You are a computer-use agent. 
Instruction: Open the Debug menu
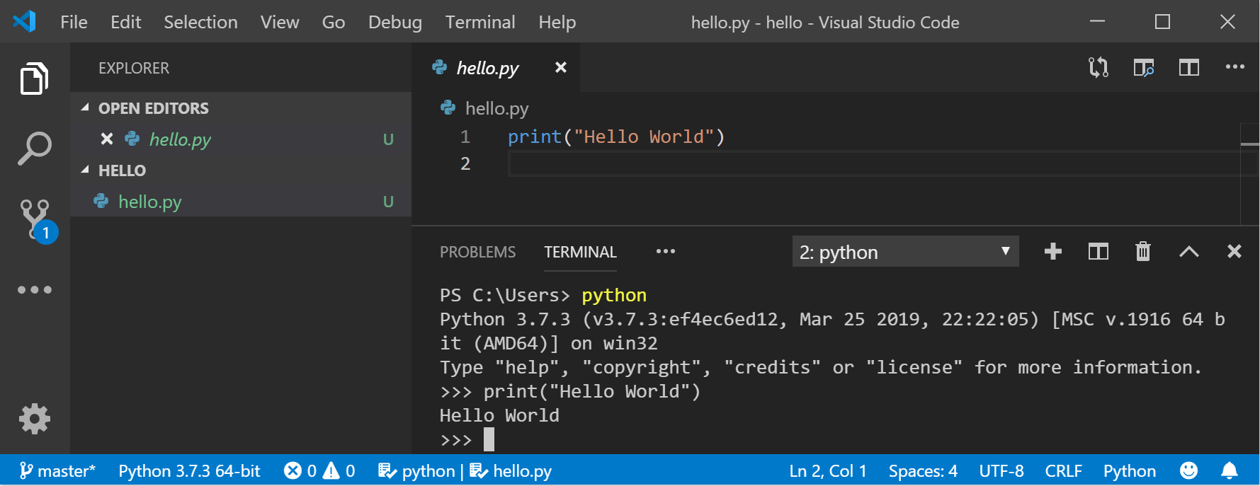(395, 22)
